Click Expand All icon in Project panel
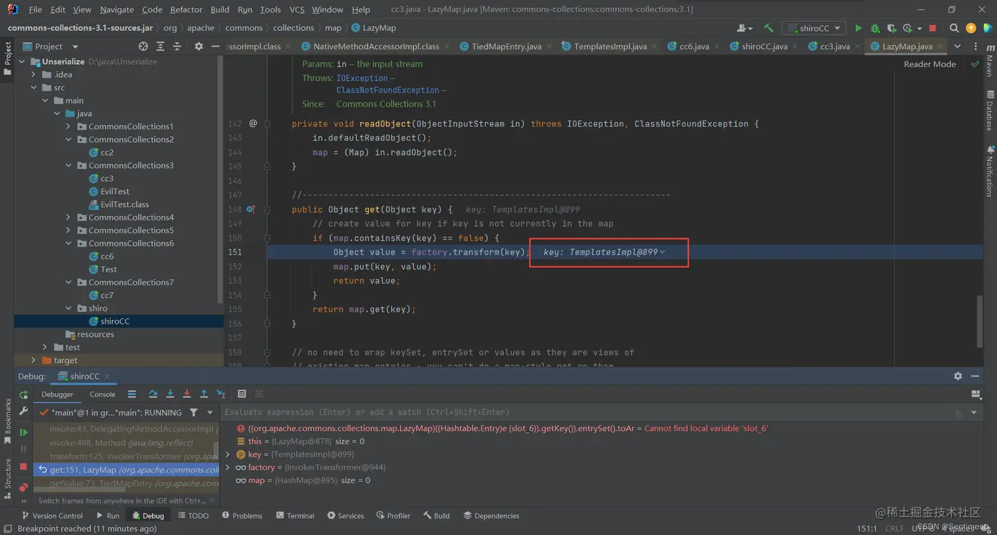The height and width of the screenshot is (535, 997). point(160,46)
